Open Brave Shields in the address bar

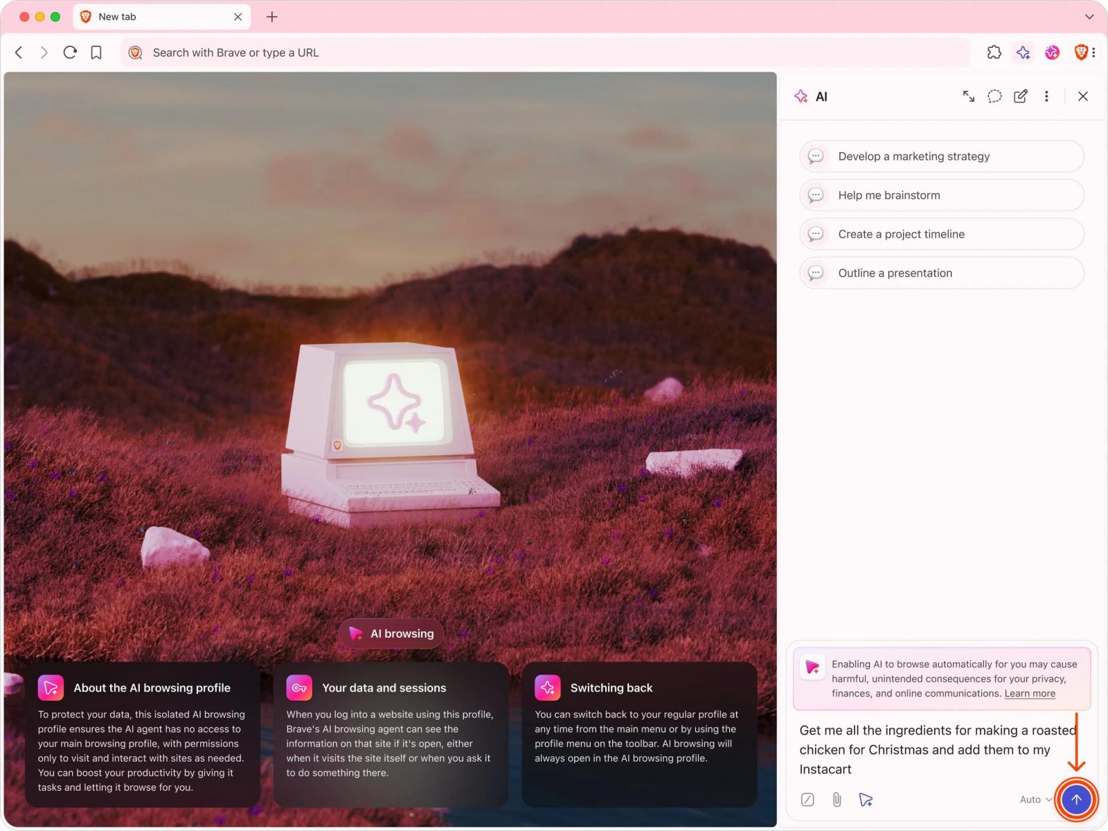[x=135, y=52]
